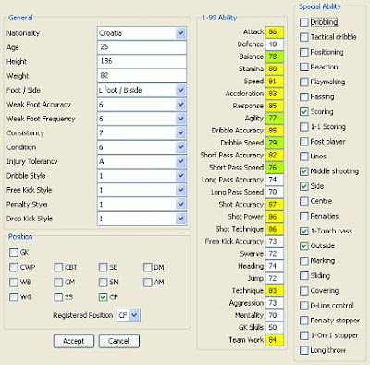Tick the Sliding checkbox
This screenshot has height=365, width=370.
(x=304, y=275)
